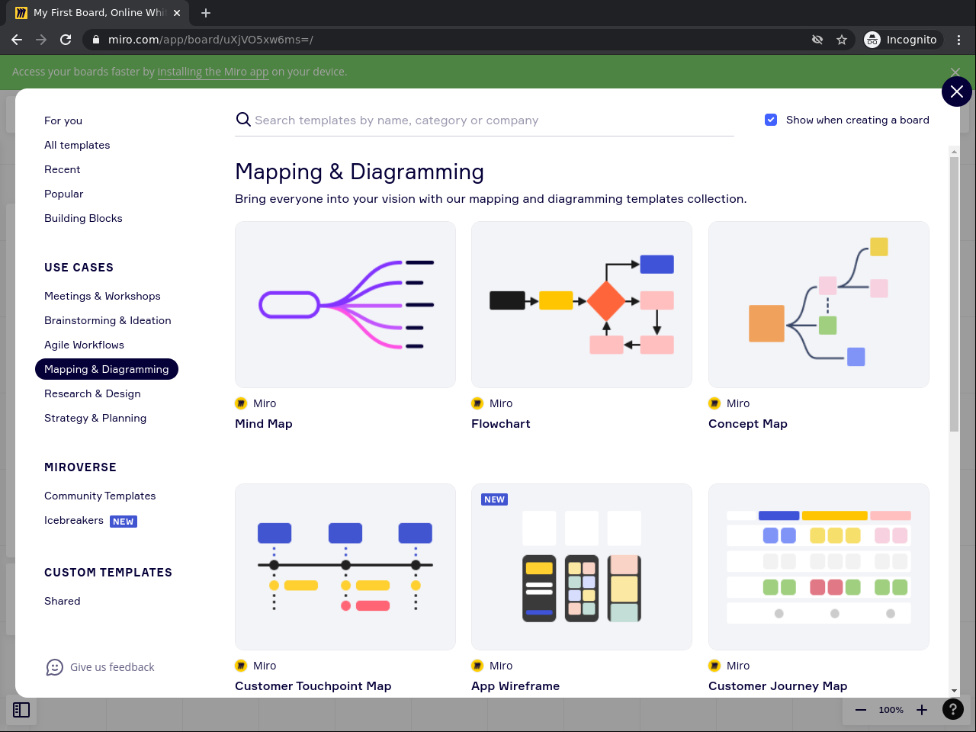
Task: Select Mapping & Diagramming category
Action: (107, 369)
